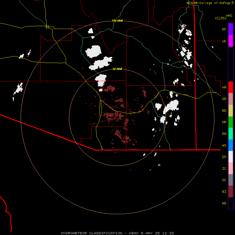
Task: Click the RF purple legend swatch
Action: (231, 29)
